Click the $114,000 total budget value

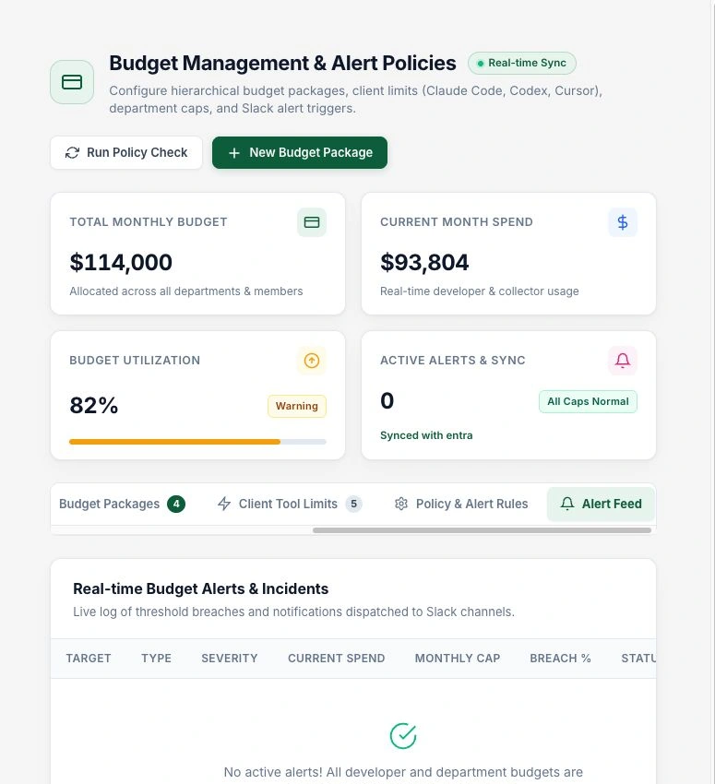[x=121, y=262]
